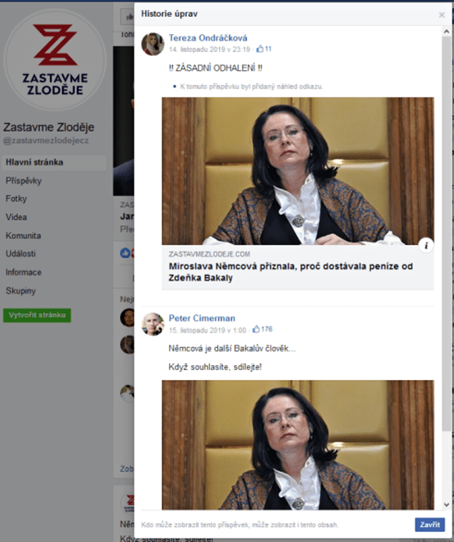Open Peter Cimerman's profile picture

[x=153, y=324]
